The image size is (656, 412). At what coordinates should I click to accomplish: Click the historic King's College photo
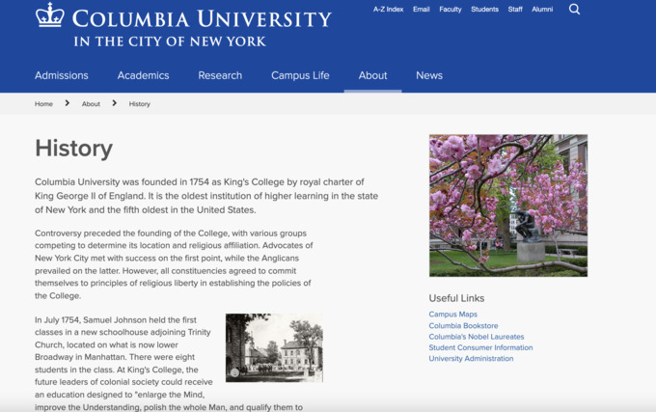tap(274, 348)
